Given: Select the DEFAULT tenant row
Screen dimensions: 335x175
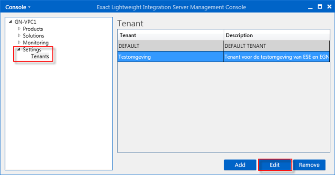Looking at the screenshot, I should pyautogui.click(x=223, y=46).
